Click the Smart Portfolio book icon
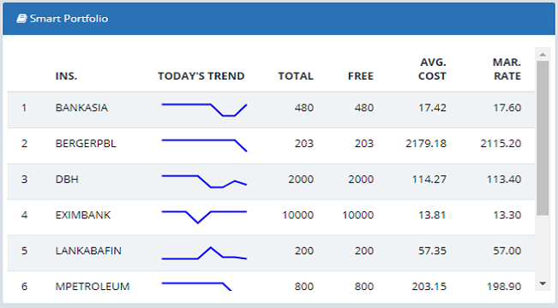The width and height of the screenshot is (558, 308). pos(21,19)
